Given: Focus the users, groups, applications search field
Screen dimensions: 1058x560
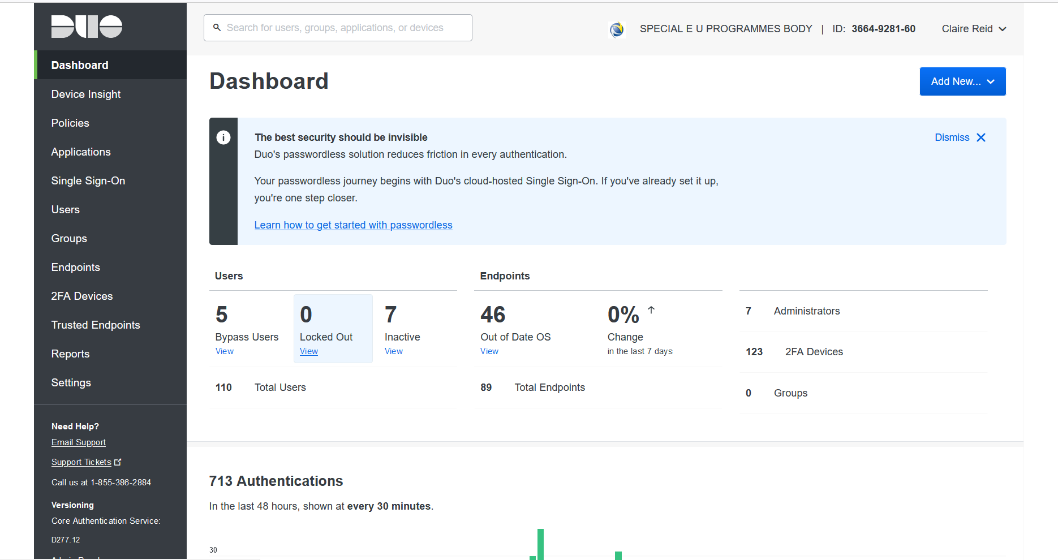Looking at the screenshot, I should coord(338,28).
